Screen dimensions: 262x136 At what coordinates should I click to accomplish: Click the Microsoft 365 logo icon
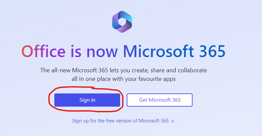click(x=122, y=22)
